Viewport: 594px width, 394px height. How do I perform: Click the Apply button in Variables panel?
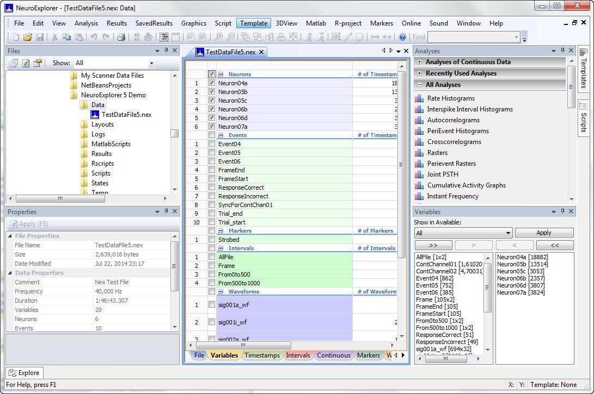(x=544, y=232)
